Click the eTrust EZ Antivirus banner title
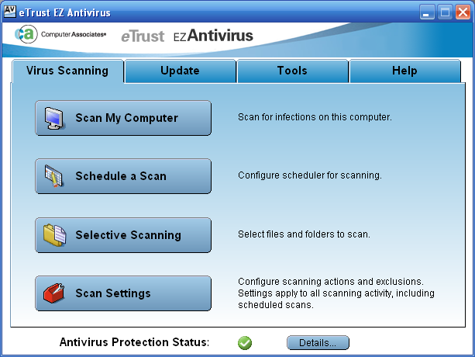 point(187,36)
